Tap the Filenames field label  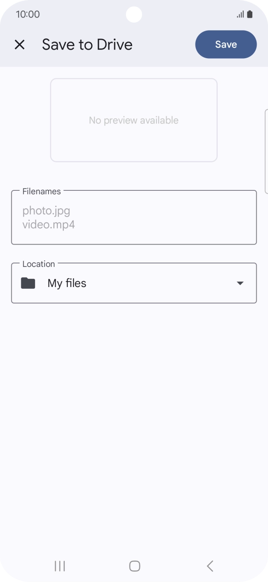[42, 191]
